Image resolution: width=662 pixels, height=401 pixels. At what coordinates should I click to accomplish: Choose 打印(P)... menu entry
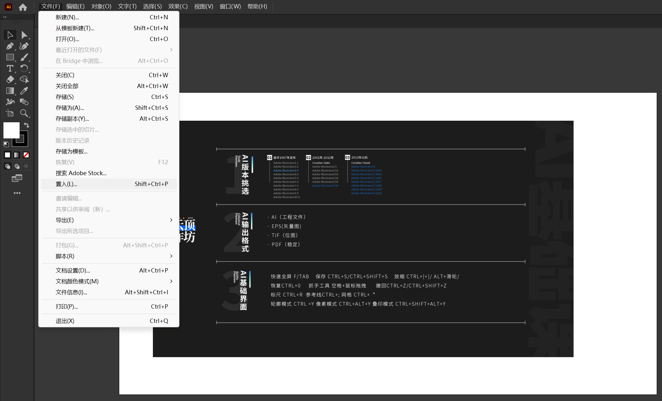pos(109,307)
